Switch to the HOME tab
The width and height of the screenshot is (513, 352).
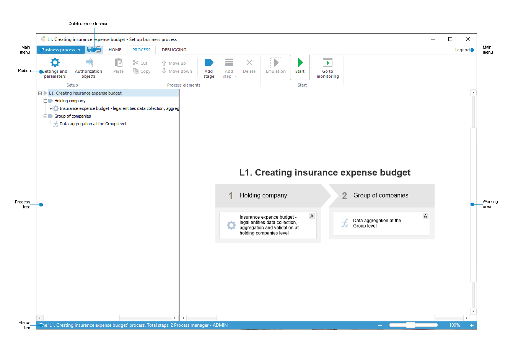pyautogui.click(x=115, y=49)
